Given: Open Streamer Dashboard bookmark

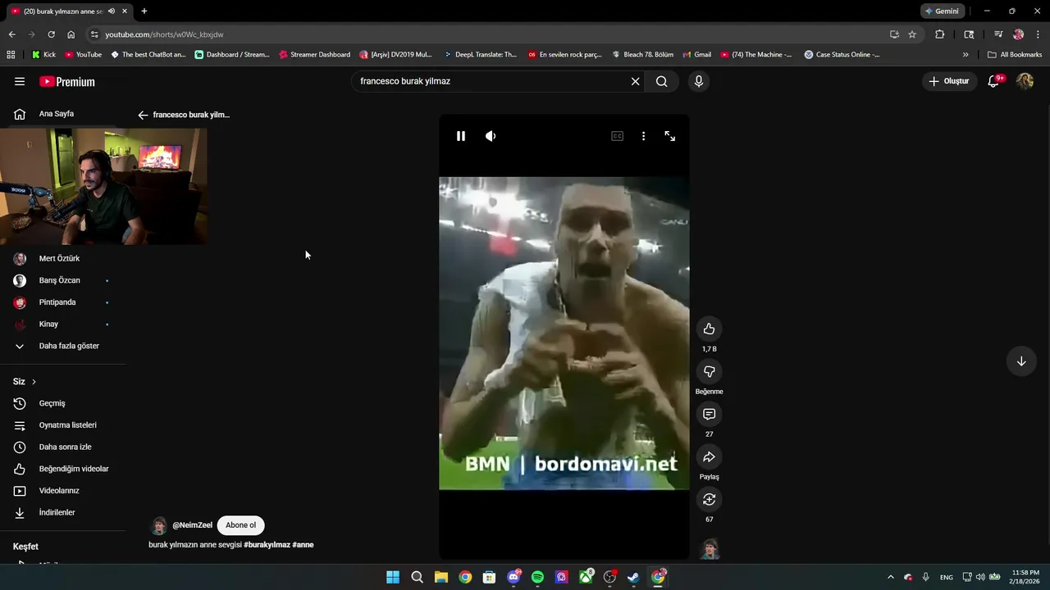Looking at the screenshot, I should [314, 55].
